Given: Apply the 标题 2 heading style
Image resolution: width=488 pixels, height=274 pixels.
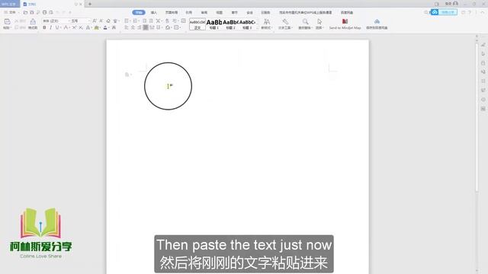Looking at the screenshot, I should pyautogui.click(x=230, y=24).
